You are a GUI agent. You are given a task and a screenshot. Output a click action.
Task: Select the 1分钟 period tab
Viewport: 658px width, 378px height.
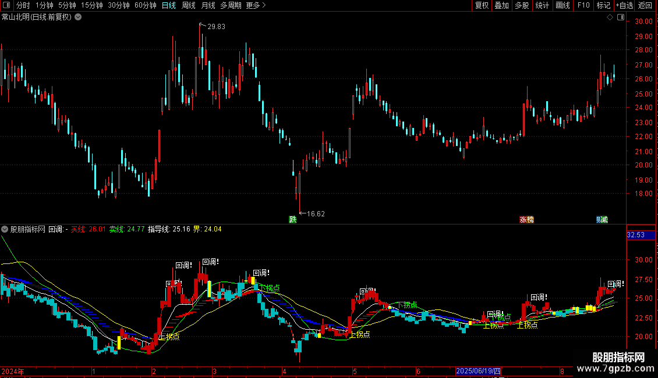point(44,5)
